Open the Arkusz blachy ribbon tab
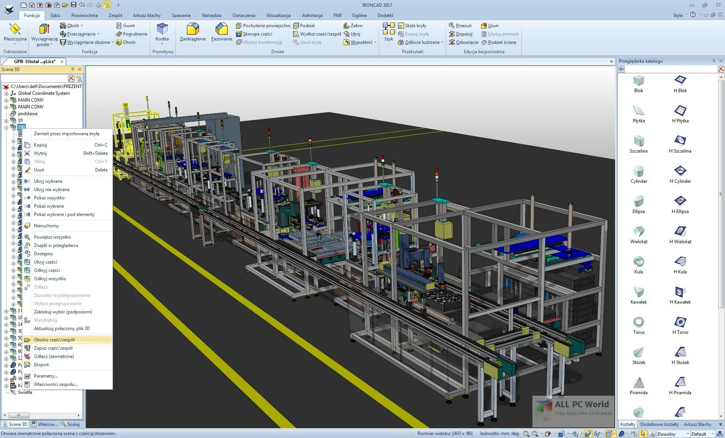This screenshot has width=725, height=438. click(147, 15)
